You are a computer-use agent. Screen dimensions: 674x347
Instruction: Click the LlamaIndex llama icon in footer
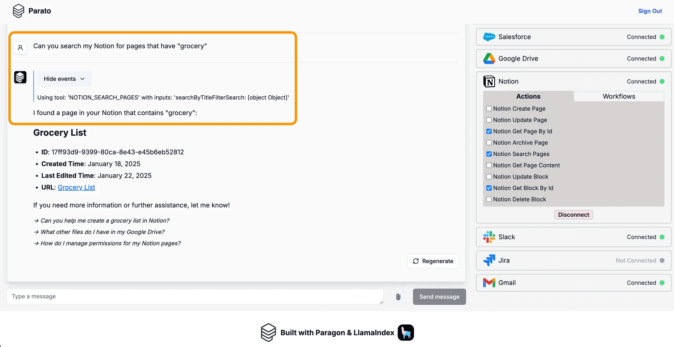(x=406, y=333)
